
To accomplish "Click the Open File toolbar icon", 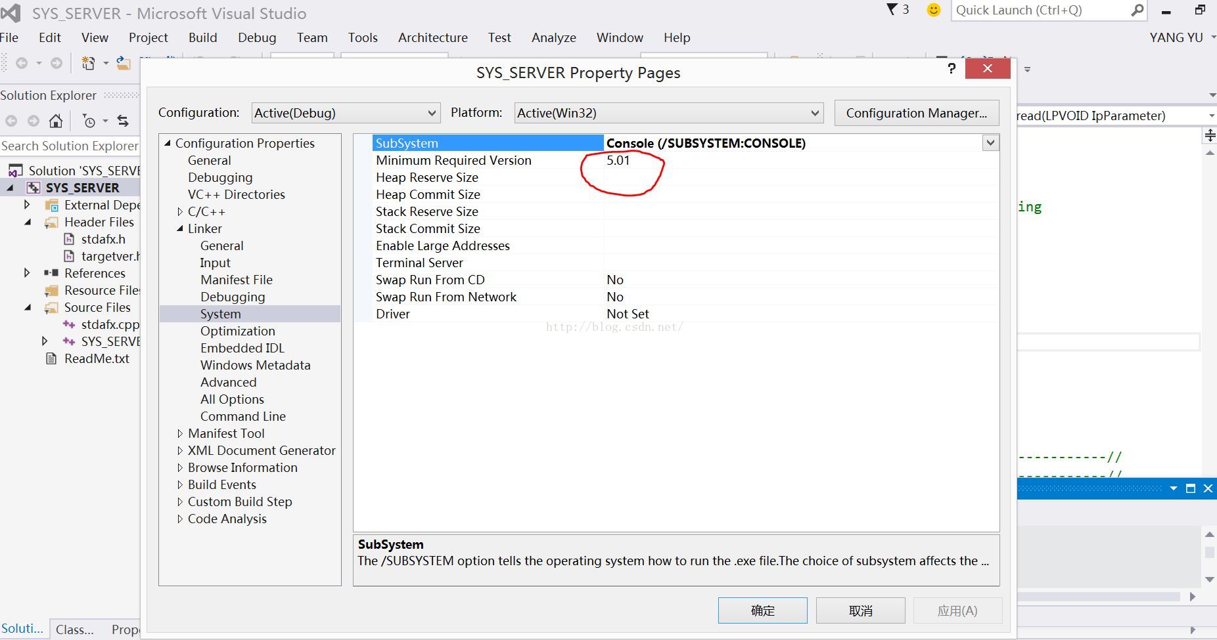I will point(123,63).
